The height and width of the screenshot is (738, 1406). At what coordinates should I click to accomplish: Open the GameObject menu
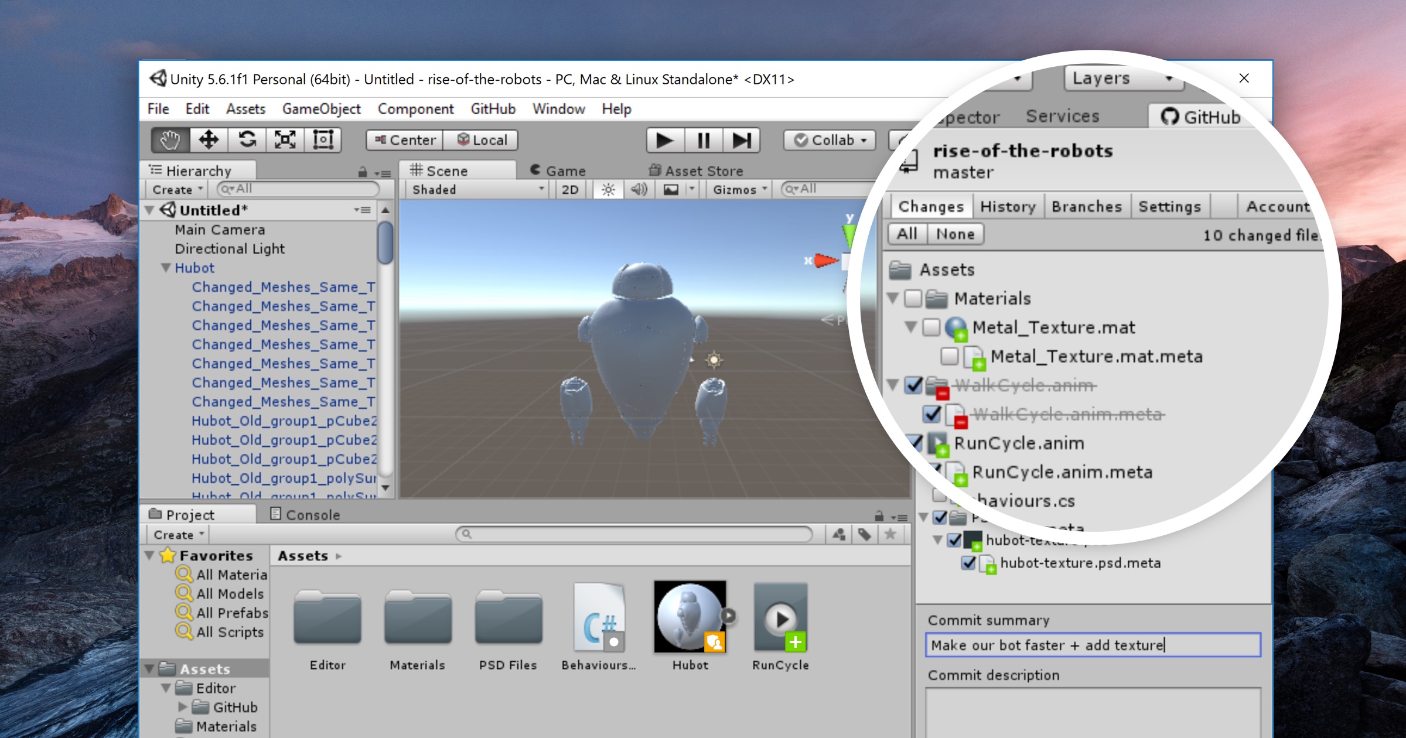click(x=321, y=109)
